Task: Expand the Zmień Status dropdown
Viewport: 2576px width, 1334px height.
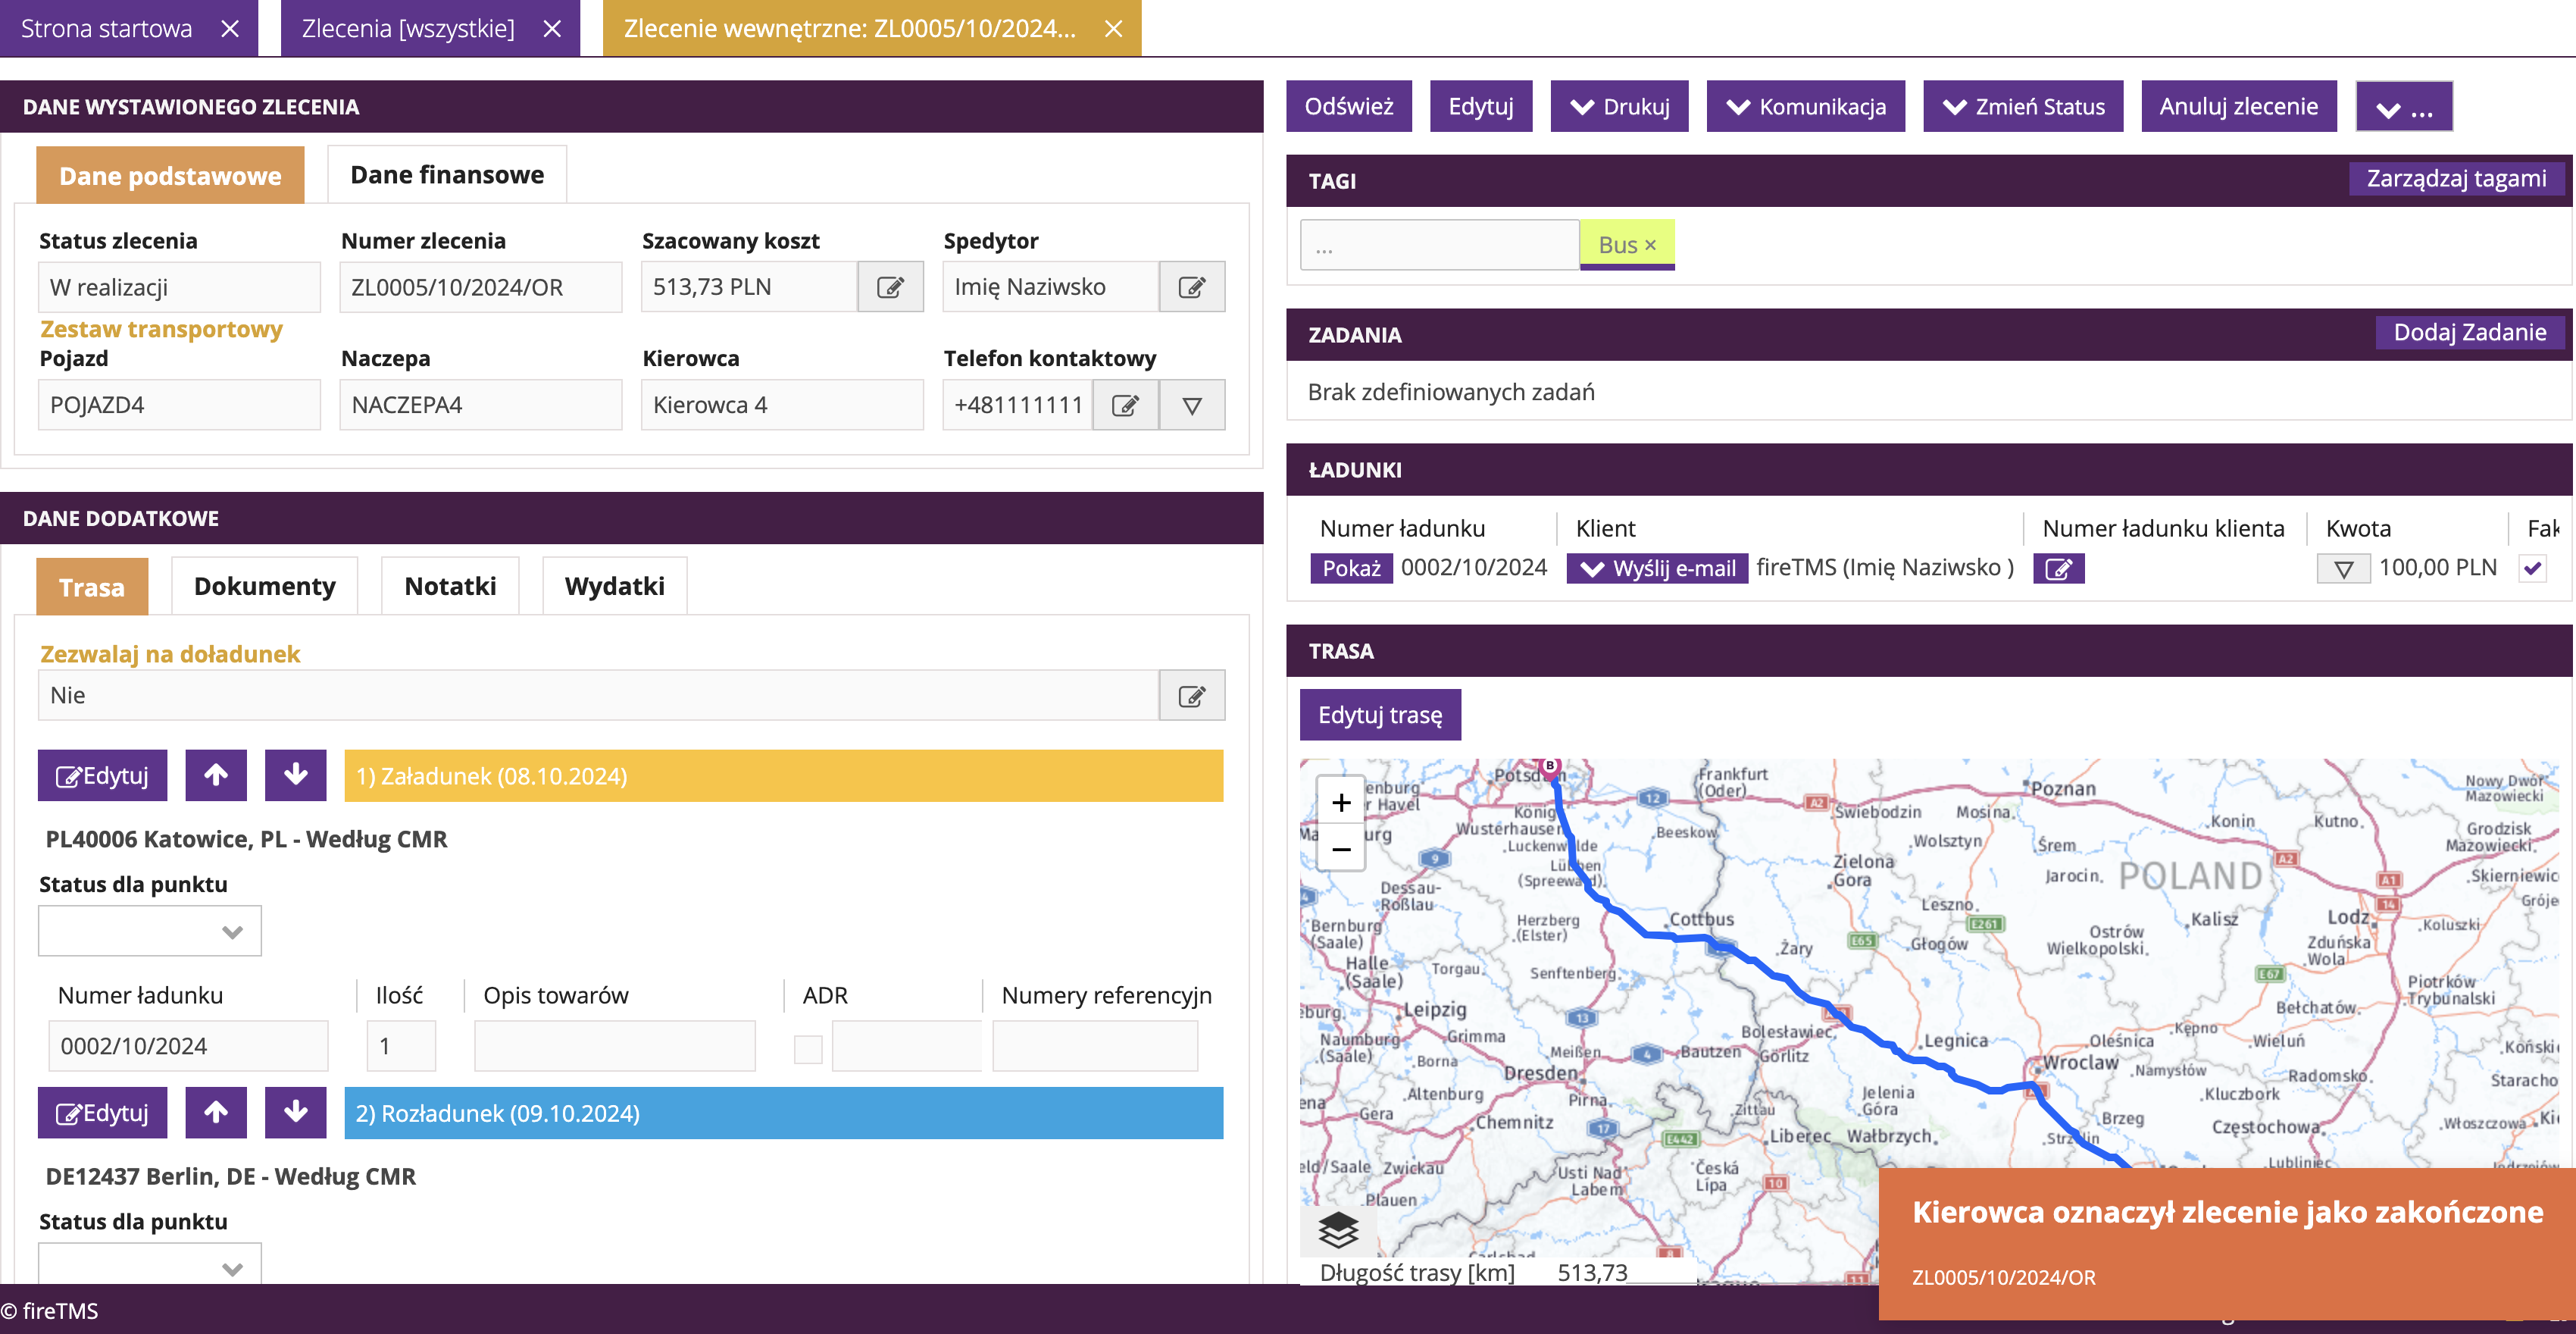Action: (2023, 106)
